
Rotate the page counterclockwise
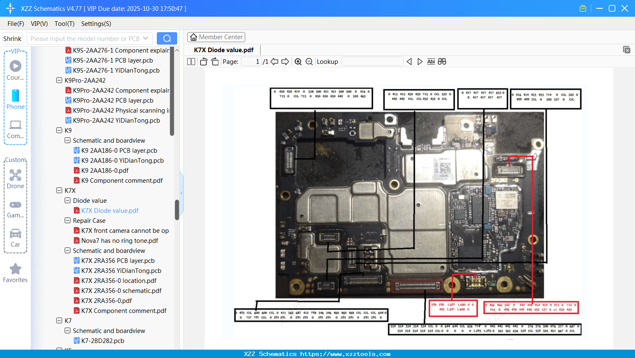(203, 61)
